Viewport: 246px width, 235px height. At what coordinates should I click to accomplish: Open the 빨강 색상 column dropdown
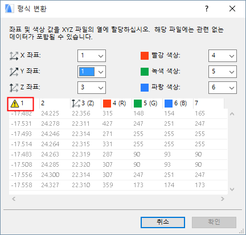223,56
